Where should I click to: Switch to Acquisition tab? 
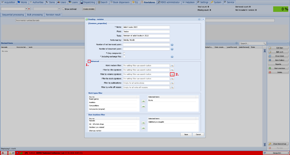[8, 2]
